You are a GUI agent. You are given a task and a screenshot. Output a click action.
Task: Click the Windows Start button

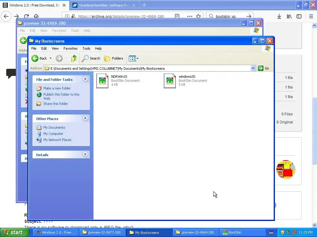pyautogui.click(x=14, y=233)
